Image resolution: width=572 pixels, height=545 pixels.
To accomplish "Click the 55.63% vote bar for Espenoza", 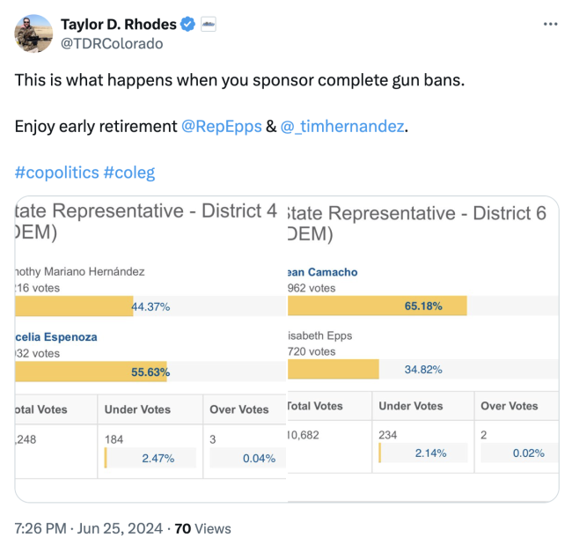I will click(x=92, y=372).
